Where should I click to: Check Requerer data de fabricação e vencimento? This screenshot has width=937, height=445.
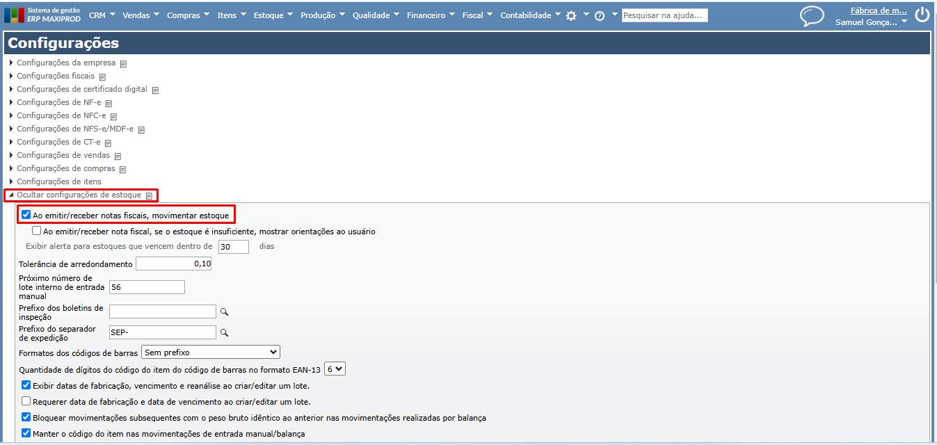[26, 401]
